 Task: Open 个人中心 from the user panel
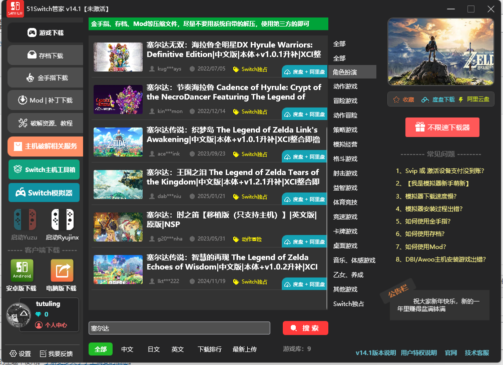[56, 326]
